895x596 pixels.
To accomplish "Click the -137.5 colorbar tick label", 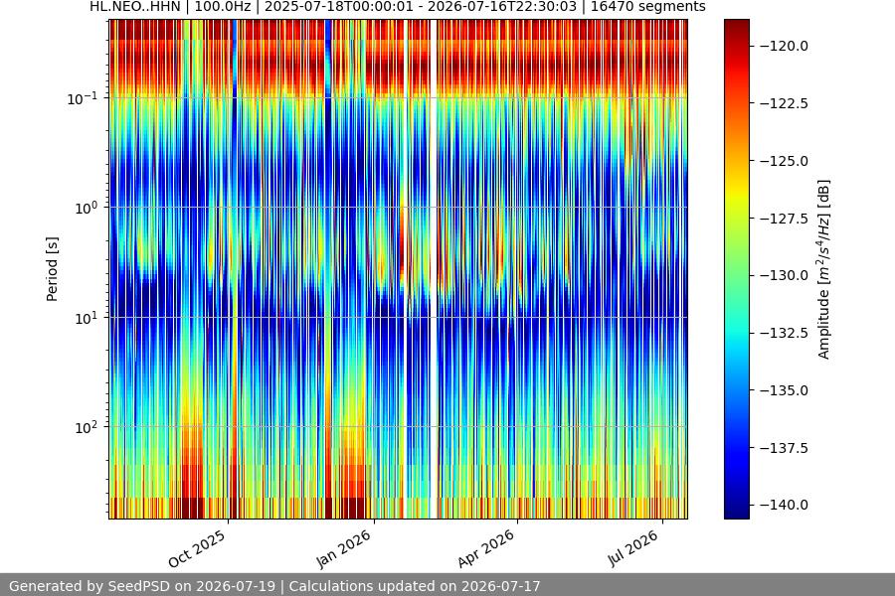I will pos(785,448).
